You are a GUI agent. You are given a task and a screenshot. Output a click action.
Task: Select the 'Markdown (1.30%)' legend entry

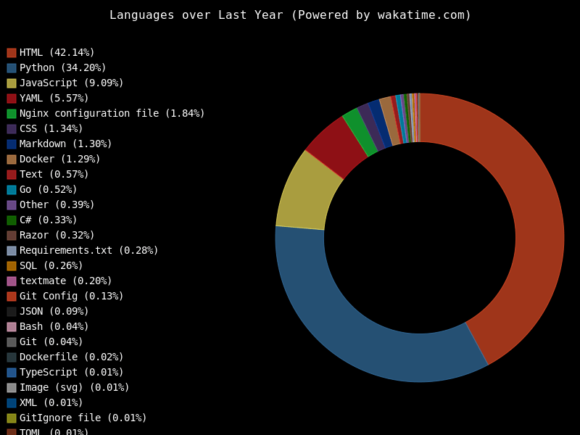pyautogui.click(x=65, y=144)
